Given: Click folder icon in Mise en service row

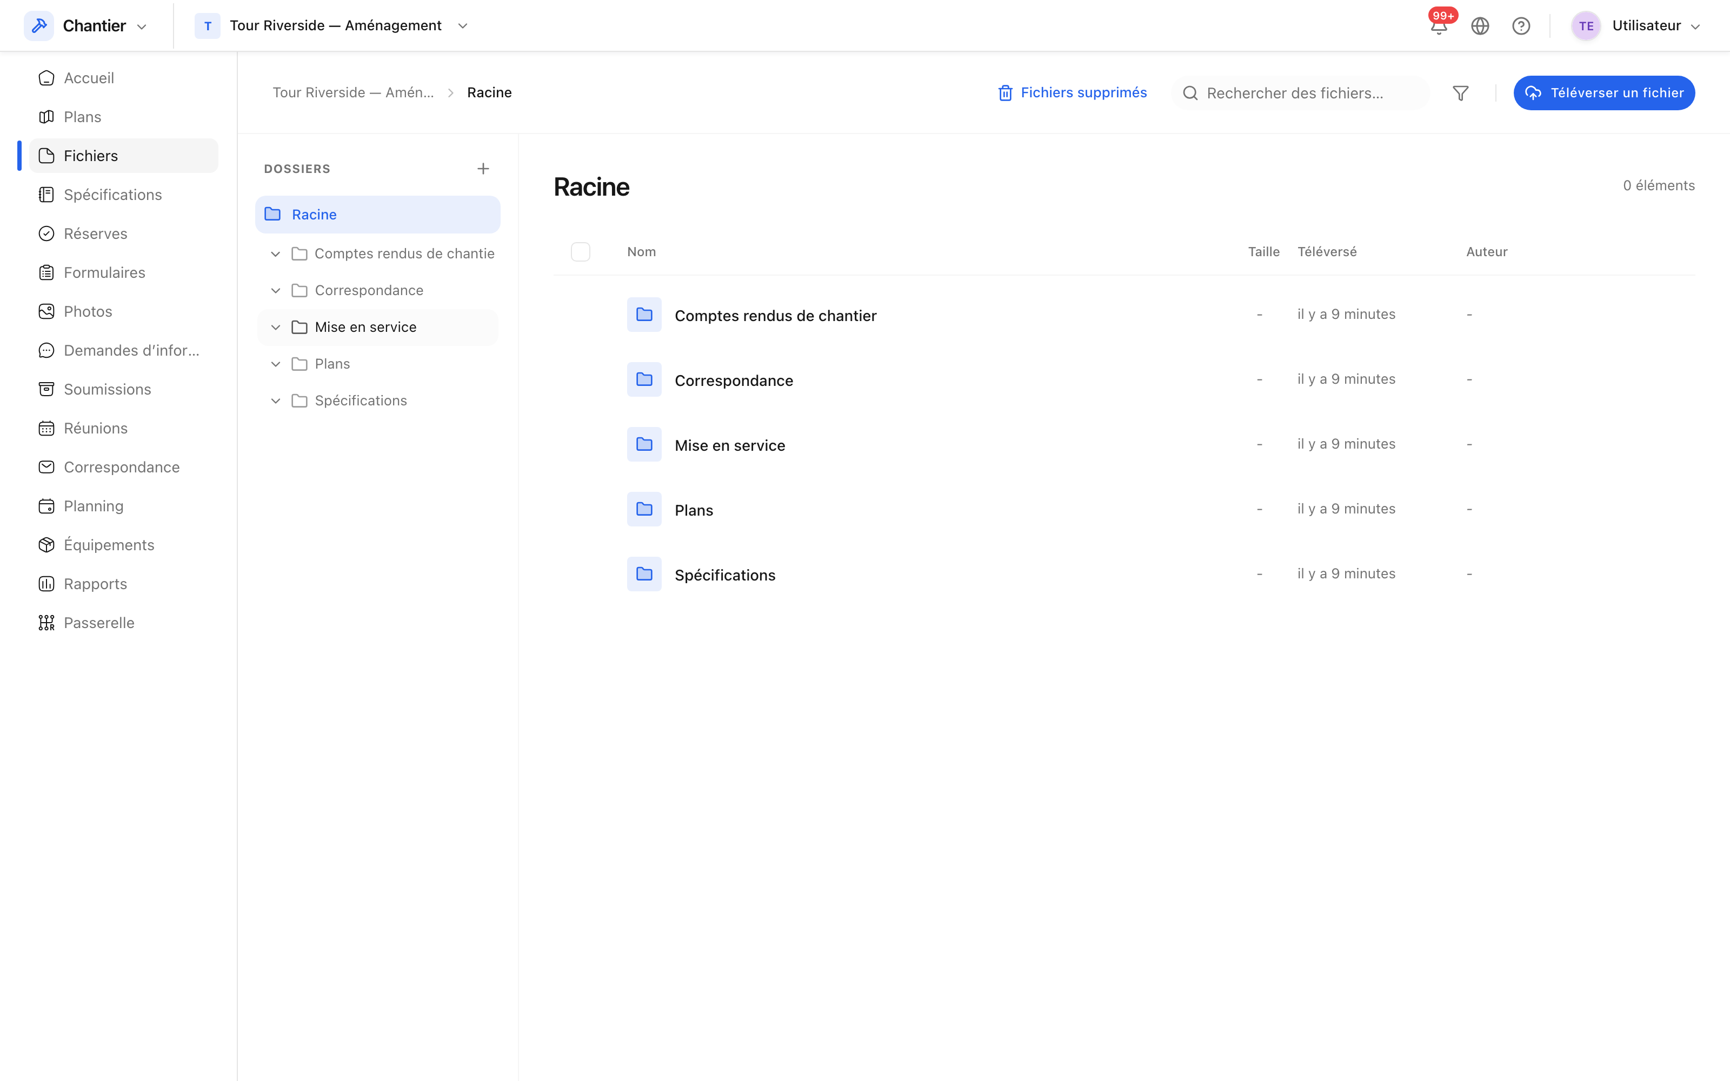Looking at the screenshot, I should click(644, 445).
